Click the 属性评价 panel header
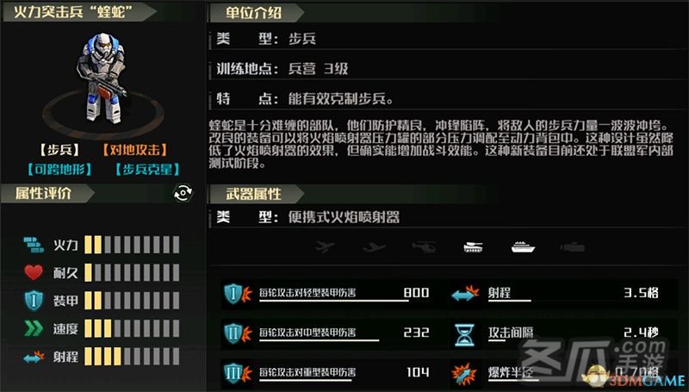689x392 pixels. pos(47,193)
